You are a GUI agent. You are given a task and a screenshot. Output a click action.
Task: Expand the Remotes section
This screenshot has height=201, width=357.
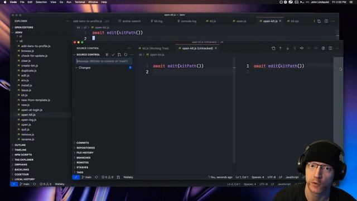[83, 162]
